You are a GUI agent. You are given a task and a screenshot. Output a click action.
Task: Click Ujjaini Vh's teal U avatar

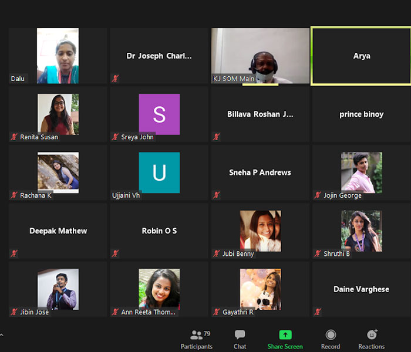(x=159, y=172)
